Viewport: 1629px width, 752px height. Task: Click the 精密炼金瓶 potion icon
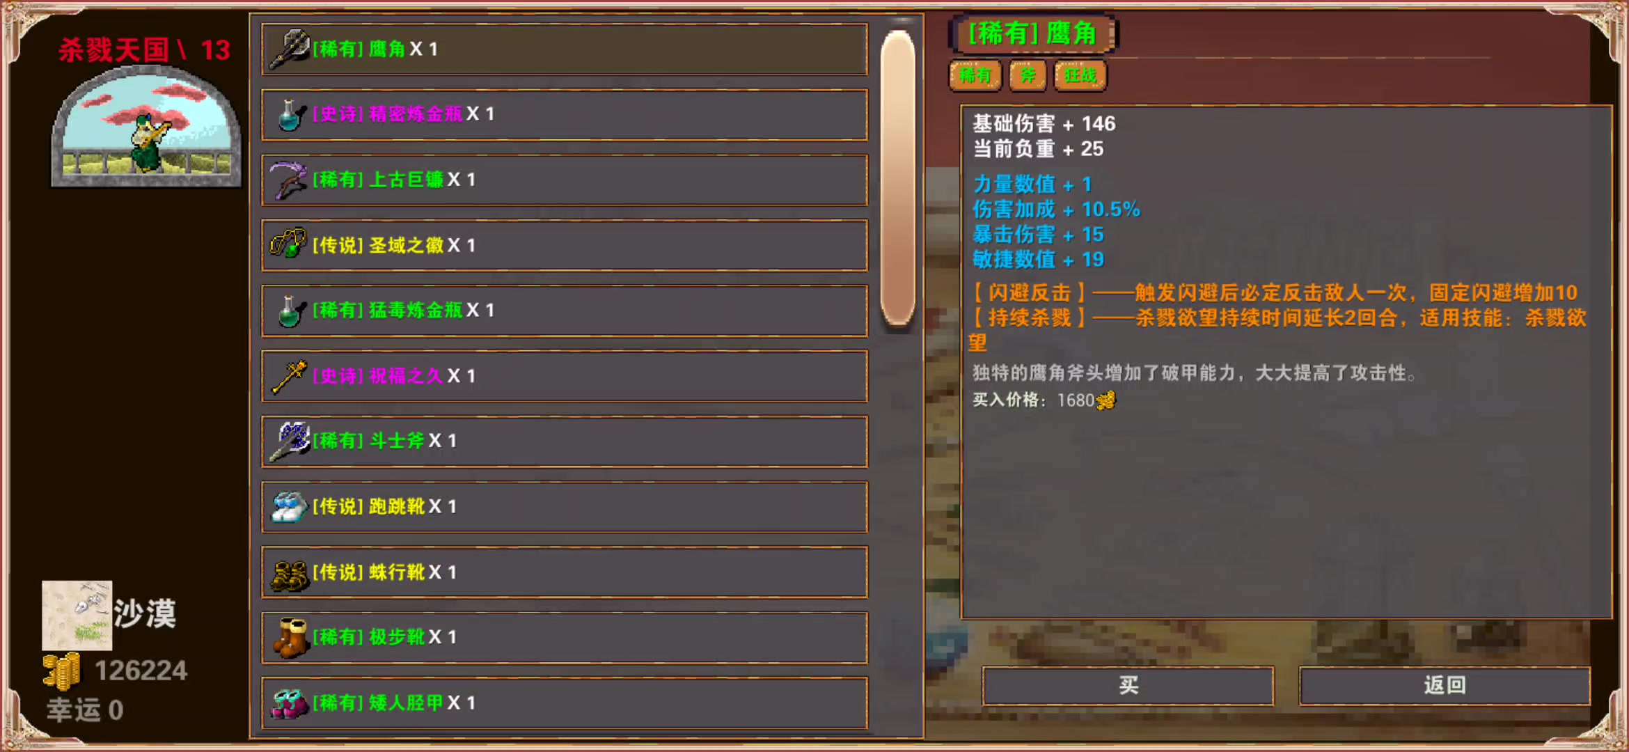point(290,114)
